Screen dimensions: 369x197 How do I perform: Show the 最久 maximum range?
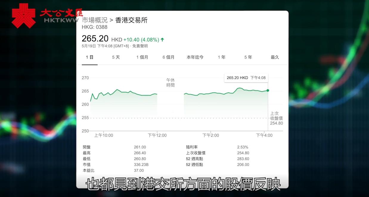click(x=275, y=57)
